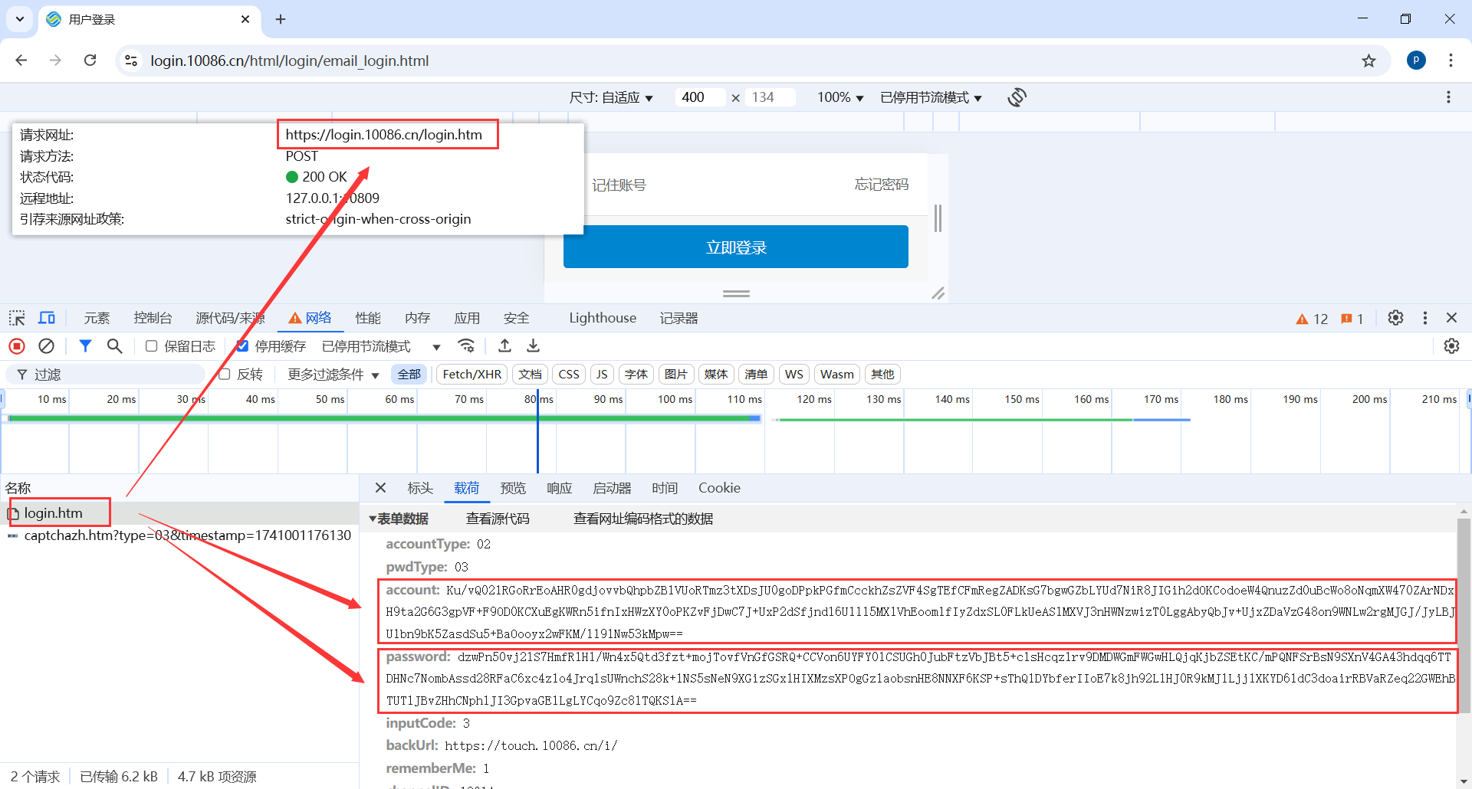Open the Lighthouse panel
This screenshot has width=1472, height=789.
[x=603, y=318]
